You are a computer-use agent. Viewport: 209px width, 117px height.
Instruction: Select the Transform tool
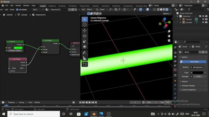85,47
